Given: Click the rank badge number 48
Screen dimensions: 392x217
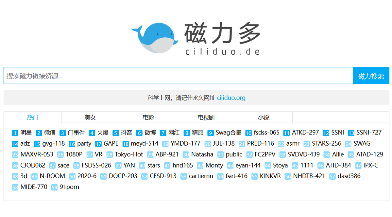Looking at the screenshot, I should point(15,176).
